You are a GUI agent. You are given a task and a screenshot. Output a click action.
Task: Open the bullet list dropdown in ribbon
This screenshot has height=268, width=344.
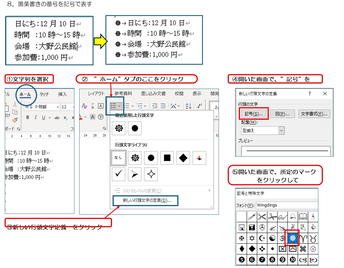(119, 106)
